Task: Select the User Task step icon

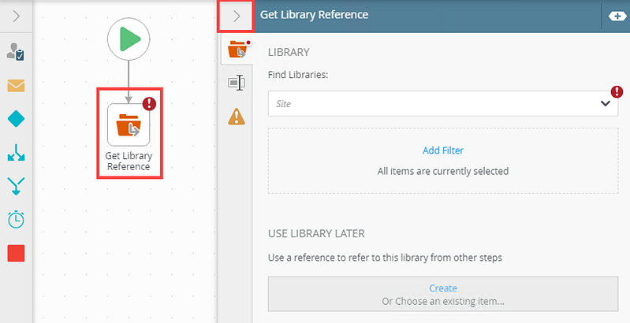Action: click(x=16, y=53)
